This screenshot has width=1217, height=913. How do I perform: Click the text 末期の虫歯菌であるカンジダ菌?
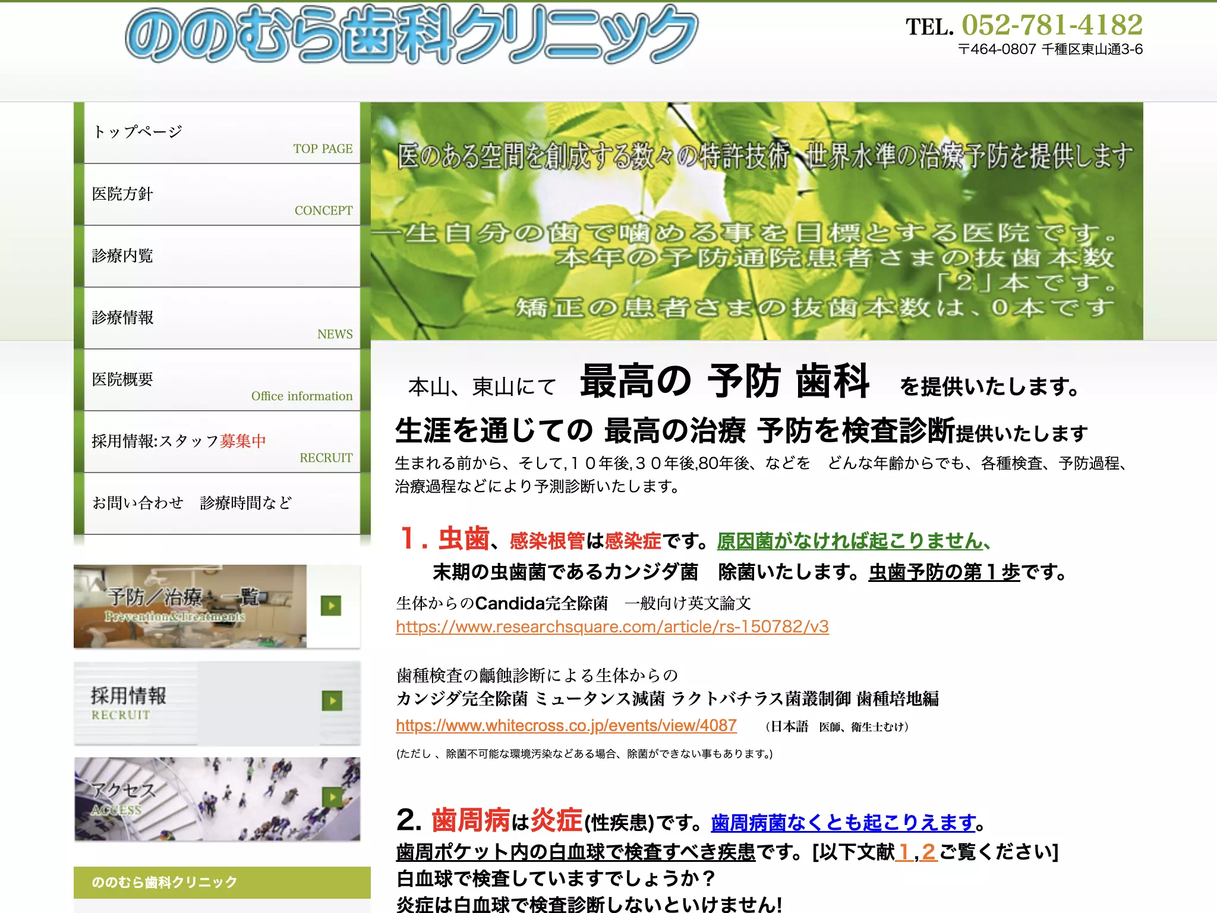point(565,572)
